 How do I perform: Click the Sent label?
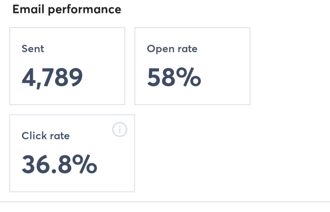[x=33, y=49]
